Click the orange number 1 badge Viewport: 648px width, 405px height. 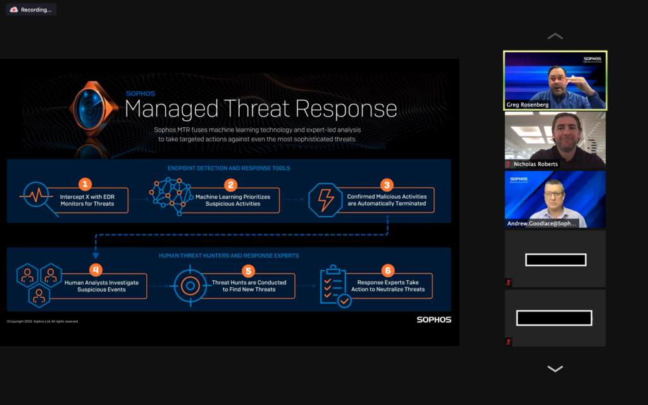(85, 184)
